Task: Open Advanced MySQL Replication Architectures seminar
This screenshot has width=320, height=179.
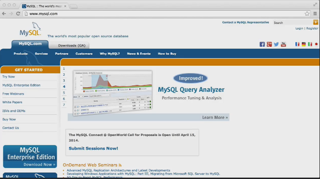Action: [x=118, y=170]
